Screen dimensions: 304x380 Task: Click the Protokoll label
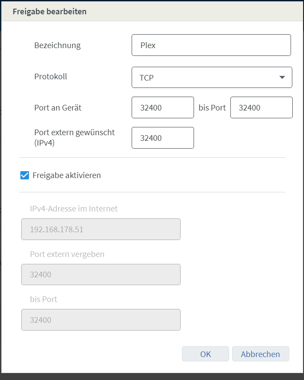51,77
